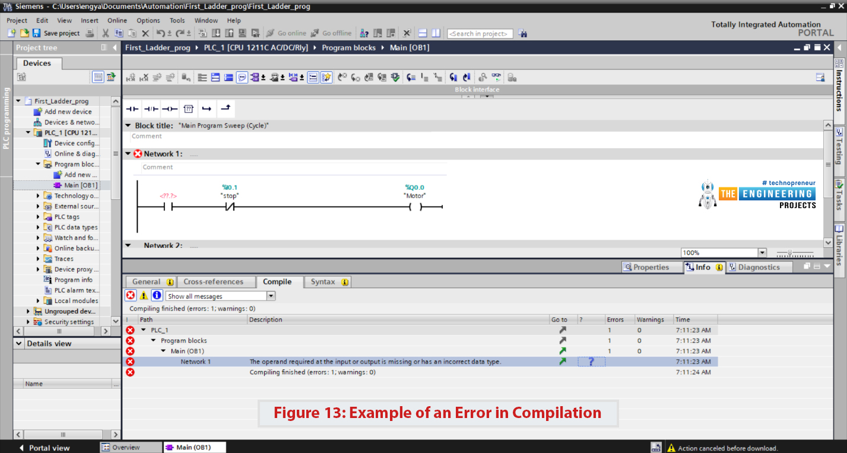Toggle errors filter in Compile tab
This screenshot has width=847, height=453.
click(131, 295)
